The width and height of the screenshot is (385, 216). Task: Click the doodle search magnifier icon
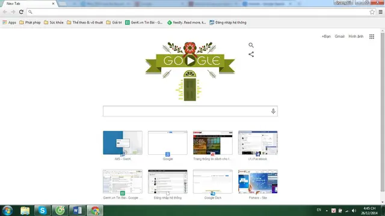click(251, 45)
